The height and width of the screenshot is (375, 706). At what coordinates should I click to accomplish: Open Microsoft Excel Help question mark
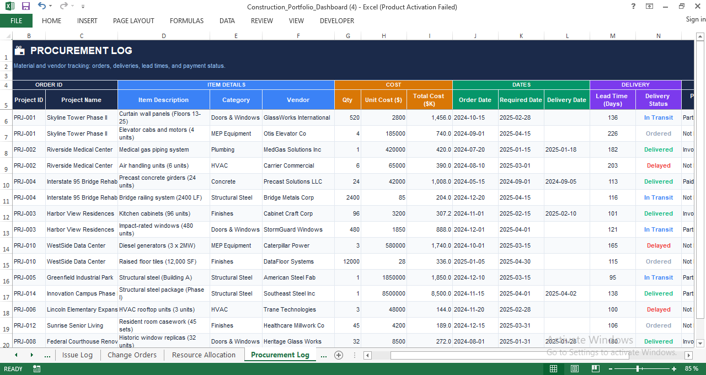(633, 7)
